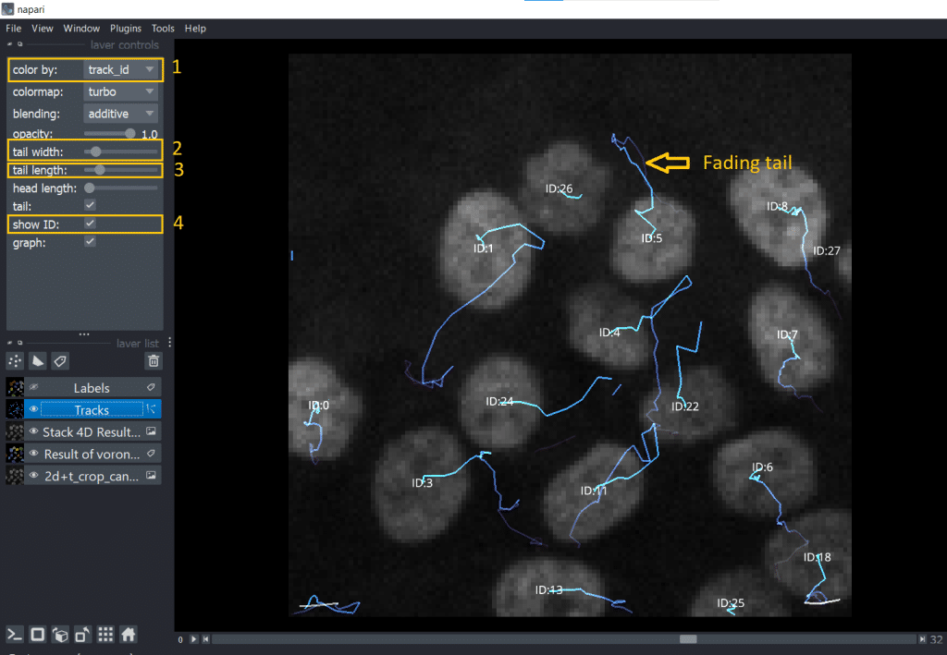Transpose displayed dimensions
The height and width of the screenshot is (655, 947).
click(x=83, y=635)
